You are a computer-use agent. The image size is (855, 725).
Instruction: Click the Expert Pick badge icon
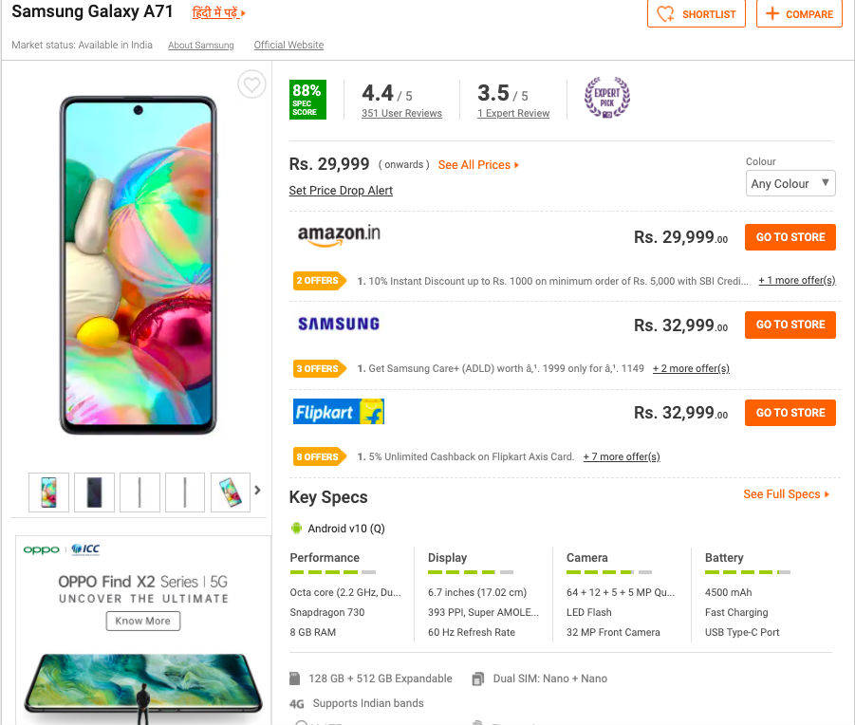(x=606, y=98)
